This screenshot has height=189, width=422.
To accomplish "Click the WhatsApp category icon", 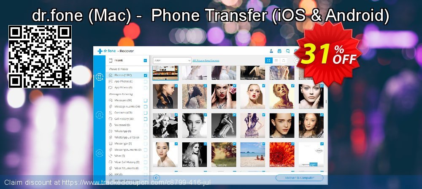I will (x=110, y=131).
